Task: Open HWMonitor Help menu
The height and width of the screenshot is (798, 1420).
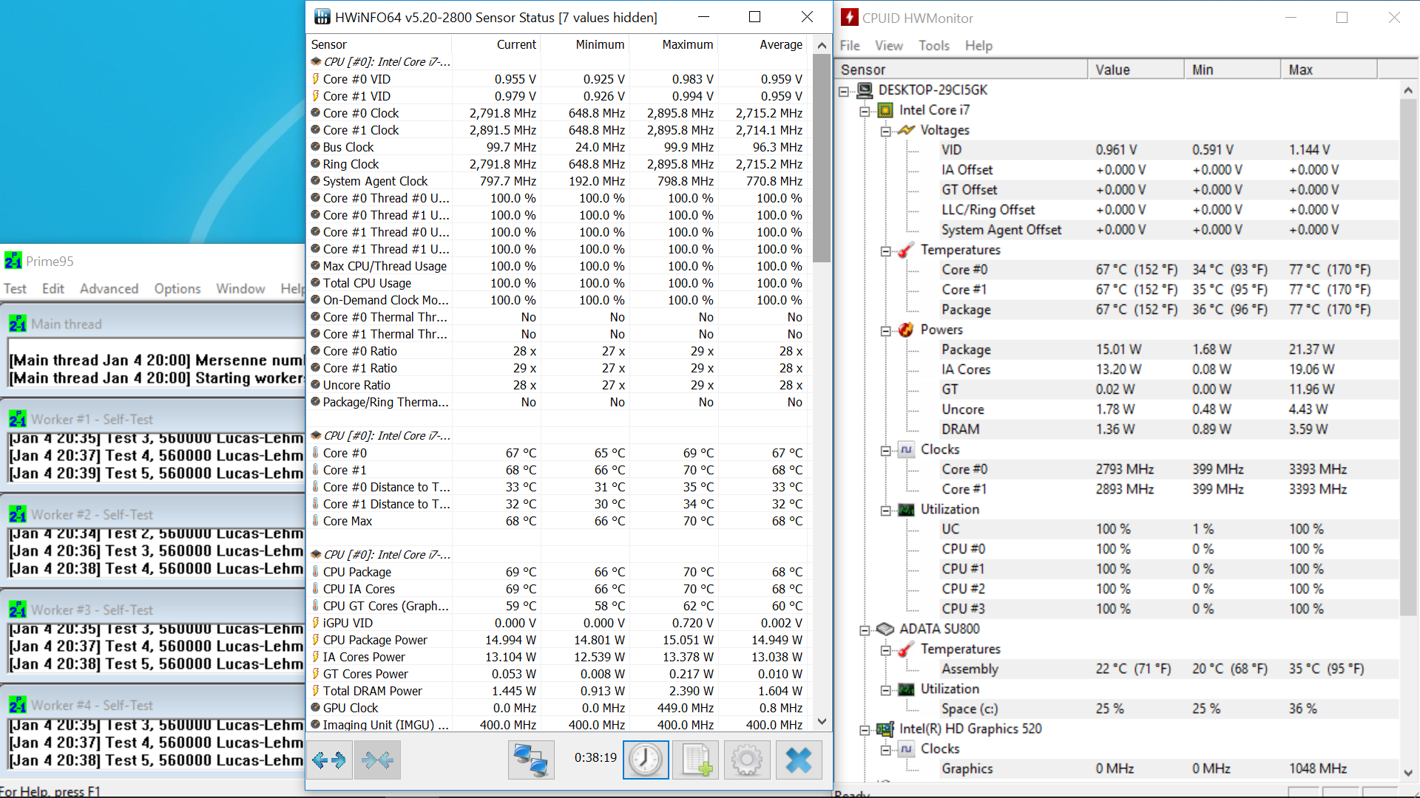Action: (x=978, y=46)
